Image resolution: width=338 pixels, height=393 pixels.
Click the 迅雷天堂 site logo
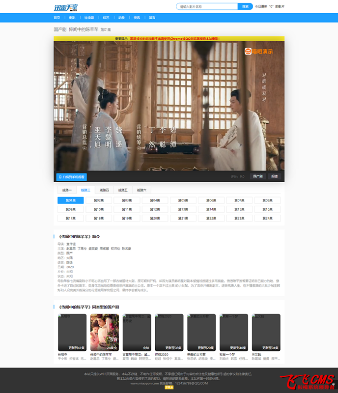pyautogui.click(x=65, y=7)
